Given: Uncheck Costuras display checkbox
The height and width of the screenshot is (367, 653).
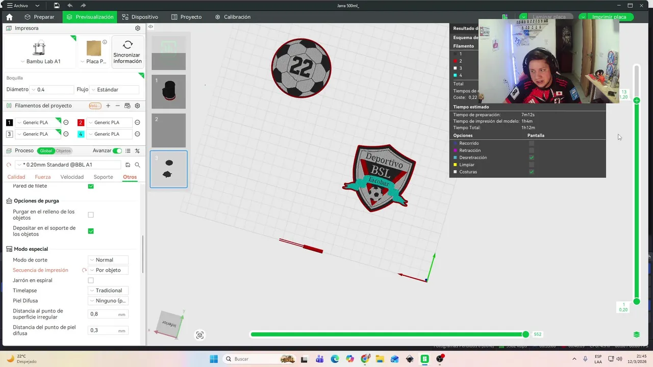Looking at the screenshot, I should coord(532,172).
